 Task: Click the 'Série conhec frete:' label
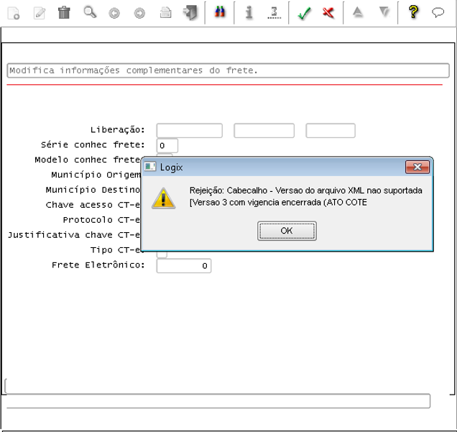(93, 144)
